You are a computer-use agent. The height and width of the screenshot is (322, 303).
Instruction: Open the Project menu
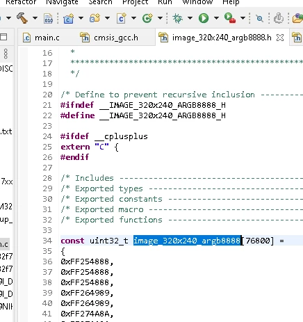(x=136, y=2)
